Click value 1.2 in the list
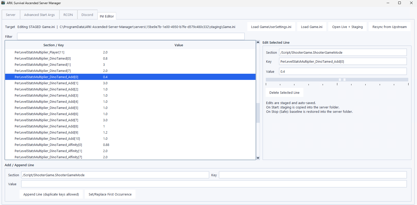This screenshot has width=417, height=205. click(105, 132)
